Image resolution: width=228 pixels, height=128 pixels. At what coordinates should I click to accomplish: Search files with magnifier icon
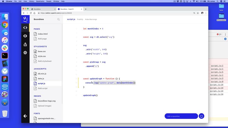pyautogui.click(x=58, y=20)
